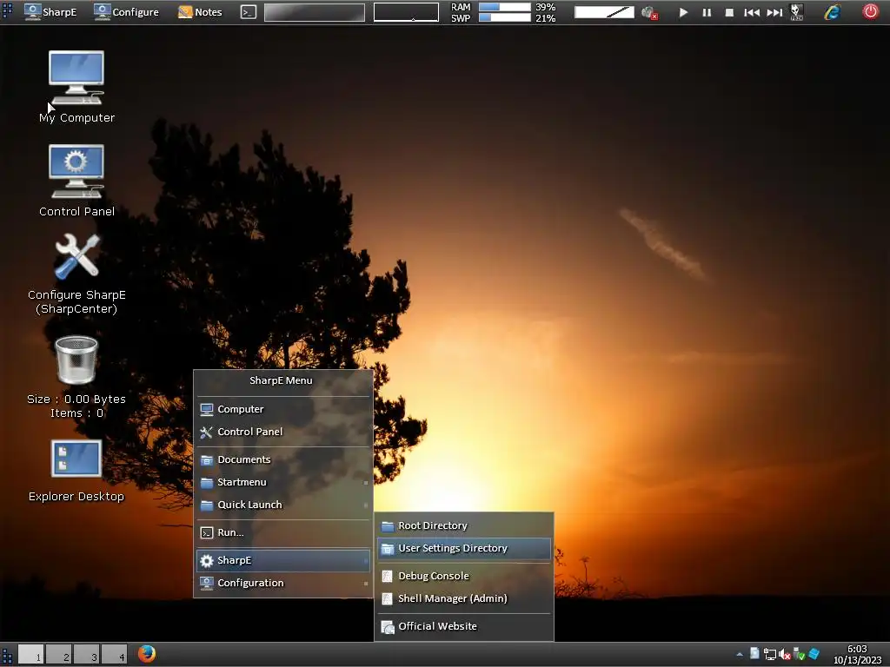
Task: Click the document tray icon
Action: tap(754, 653)
